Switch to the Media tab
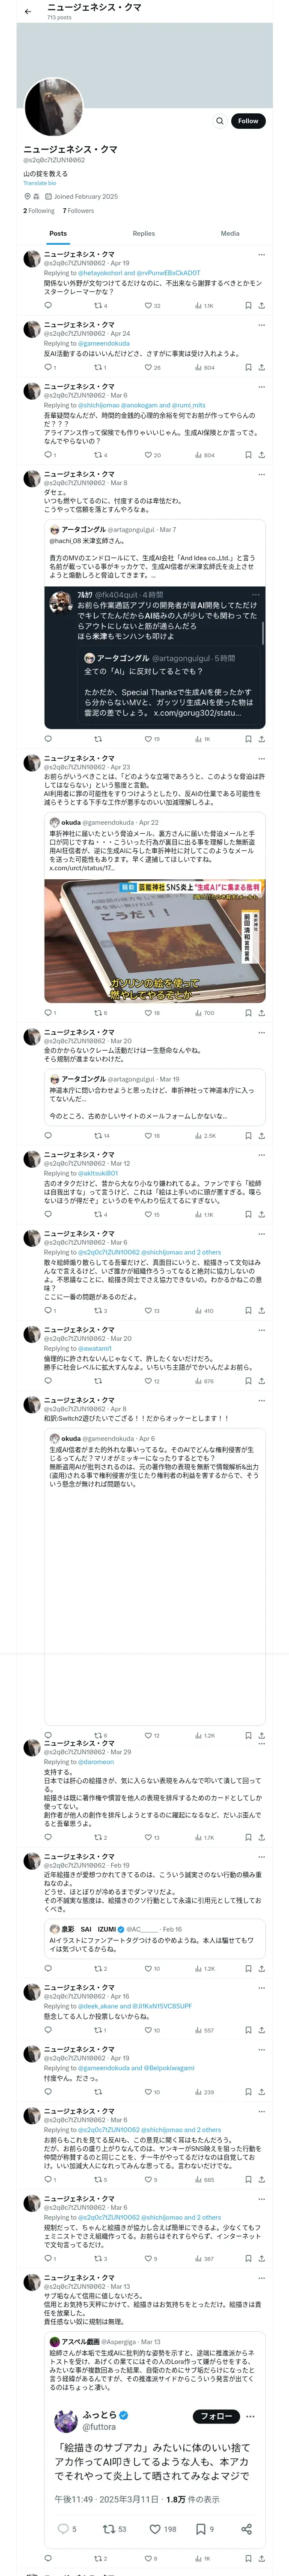 tap(230, 233)
